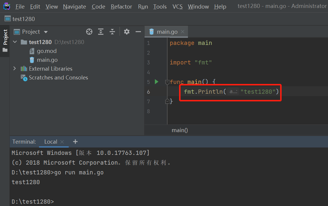Open the Run menu

pos(143,7)
